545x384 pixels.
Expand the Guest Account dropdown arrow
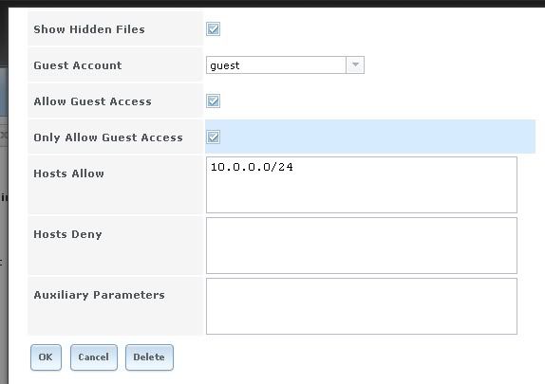pos(355,64)
